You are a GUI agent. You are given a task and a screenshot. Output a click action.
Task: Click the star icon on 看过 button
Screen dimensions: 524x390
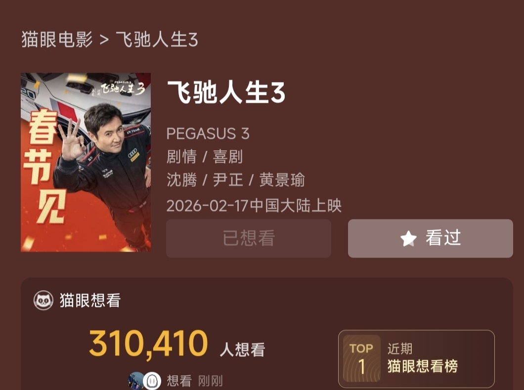click(408, 238)
